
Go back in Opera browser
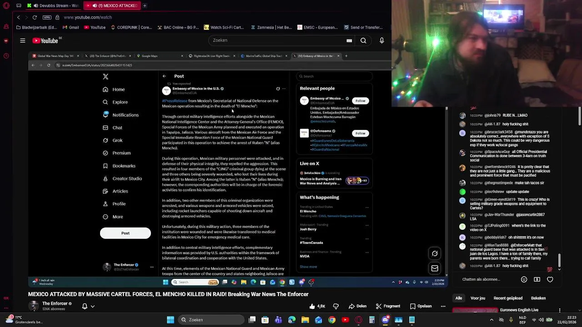pos(18,17)
